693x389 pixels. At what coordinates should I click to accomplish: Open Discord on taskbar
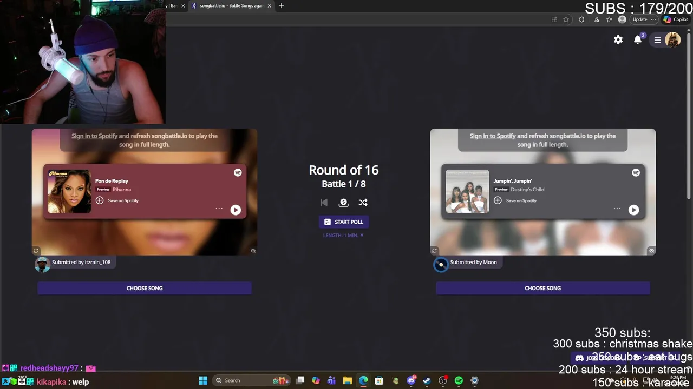(x=411, y=380)
